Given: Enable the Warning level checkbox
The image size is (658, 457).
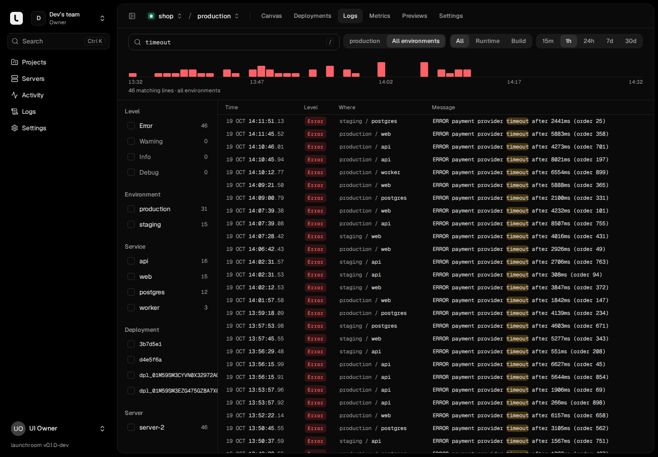Looking at the screenshot, I should point(131,141).
